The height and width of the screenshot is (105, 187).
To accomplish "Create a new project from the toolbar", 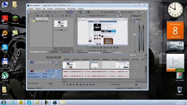I will click(29, 12).
